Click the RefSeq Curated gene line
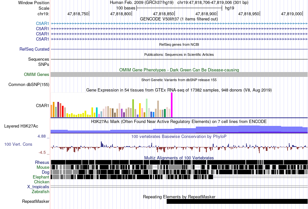This screenshot has width=308, height=209. click(x=179, y=49)
